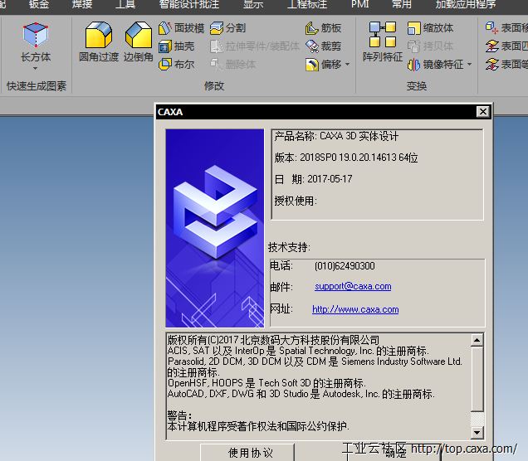Select the 缩放体 scale body tool
This screenshot has height=461, width=528.
[x=430, y=28]
